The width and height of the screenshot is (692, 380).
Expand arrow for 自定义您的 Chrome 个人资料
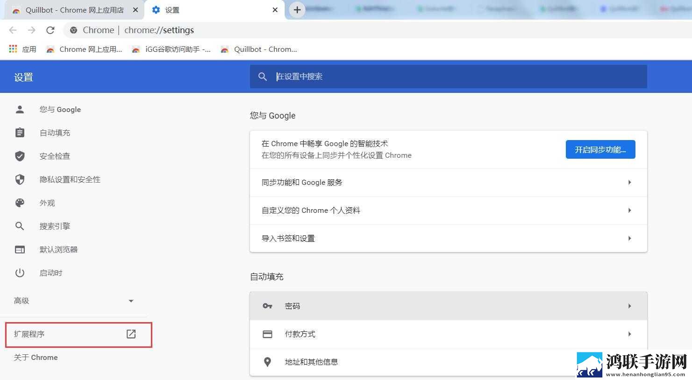pos(630,210)
